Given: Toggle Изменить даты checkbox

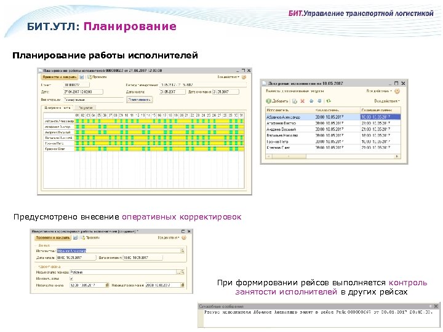Looking at the screenshot, I should coord(71,279).
